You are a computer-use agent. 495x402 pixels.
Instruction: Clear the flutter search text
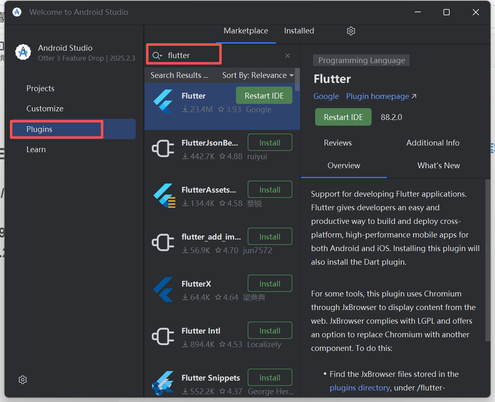point(288,56)
